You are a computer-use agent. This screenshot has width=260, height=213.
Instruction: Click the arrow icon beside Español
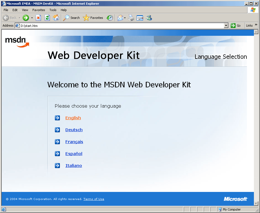pos(57,154)
